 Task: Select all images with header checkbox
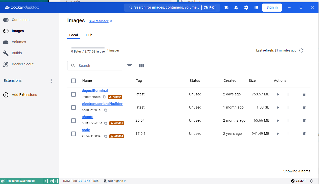[x=73, y=81]
